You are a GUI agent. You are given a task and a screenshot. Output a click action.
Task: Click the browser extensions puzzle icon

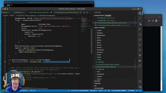(149, 21)
